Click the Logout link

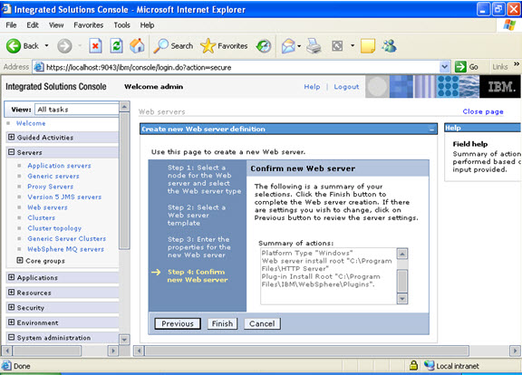pyautogui.click(x=346, y=87)
